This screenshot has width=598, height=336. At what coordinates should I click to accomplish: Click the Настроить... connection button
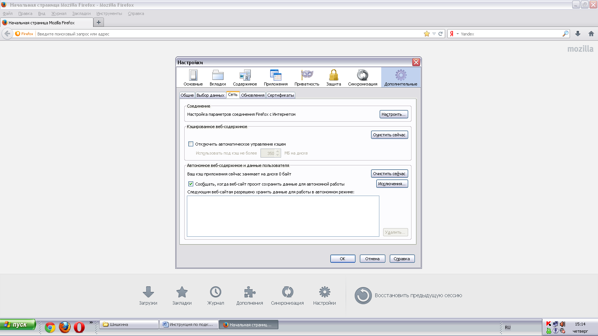[394, 114]
